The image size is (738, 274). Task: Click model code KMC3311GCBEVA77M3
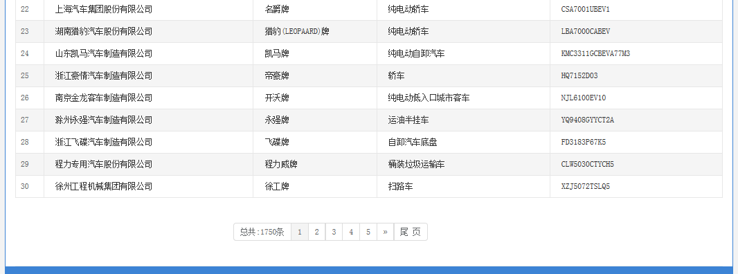pyautogui.click(x=595, y=54)
